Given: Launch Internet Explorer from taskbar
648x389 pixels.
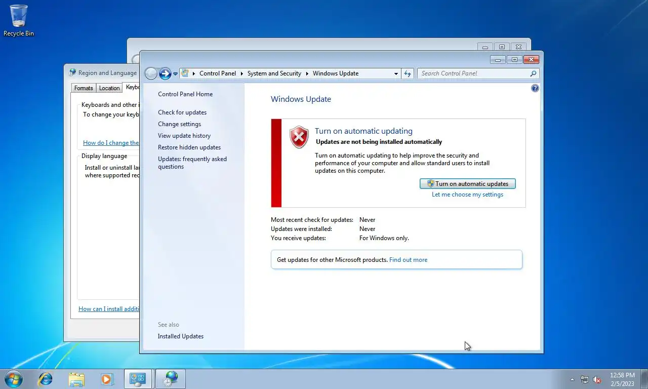Looking at the screenshot, I should [46, 379].
